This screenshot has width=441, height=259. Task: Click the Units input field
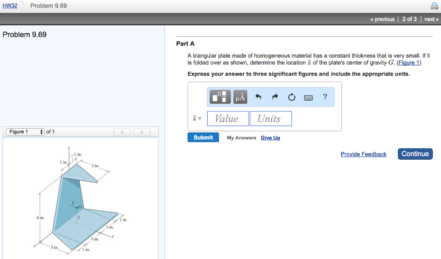(x=270, y=118)
